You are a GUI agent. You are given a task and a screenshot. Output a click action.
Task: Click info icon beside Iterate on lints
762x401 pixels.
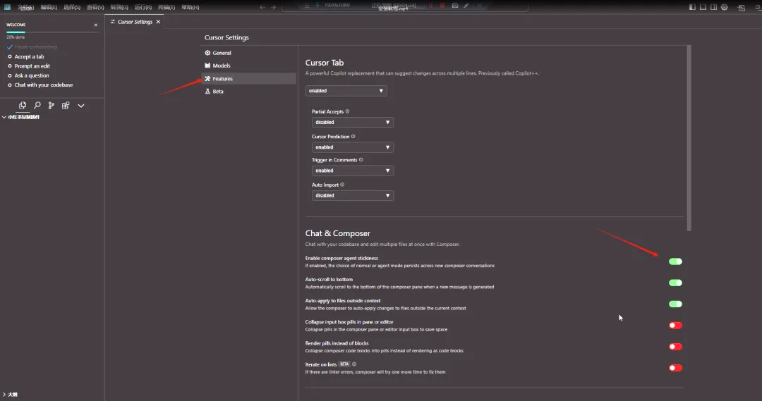[354, 364]
